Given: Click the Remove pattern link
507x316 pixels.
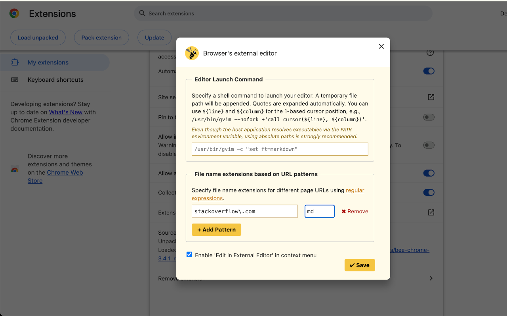Looking at the screenshot, I should pyautogui.click(x=355, y=211).
